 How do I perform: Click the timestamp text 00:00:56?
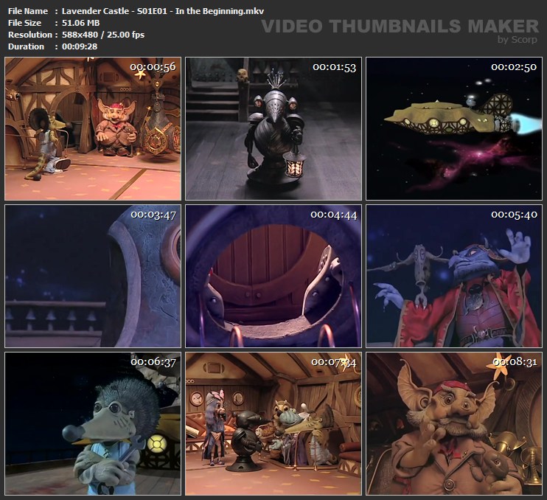(x=153, y=67)
